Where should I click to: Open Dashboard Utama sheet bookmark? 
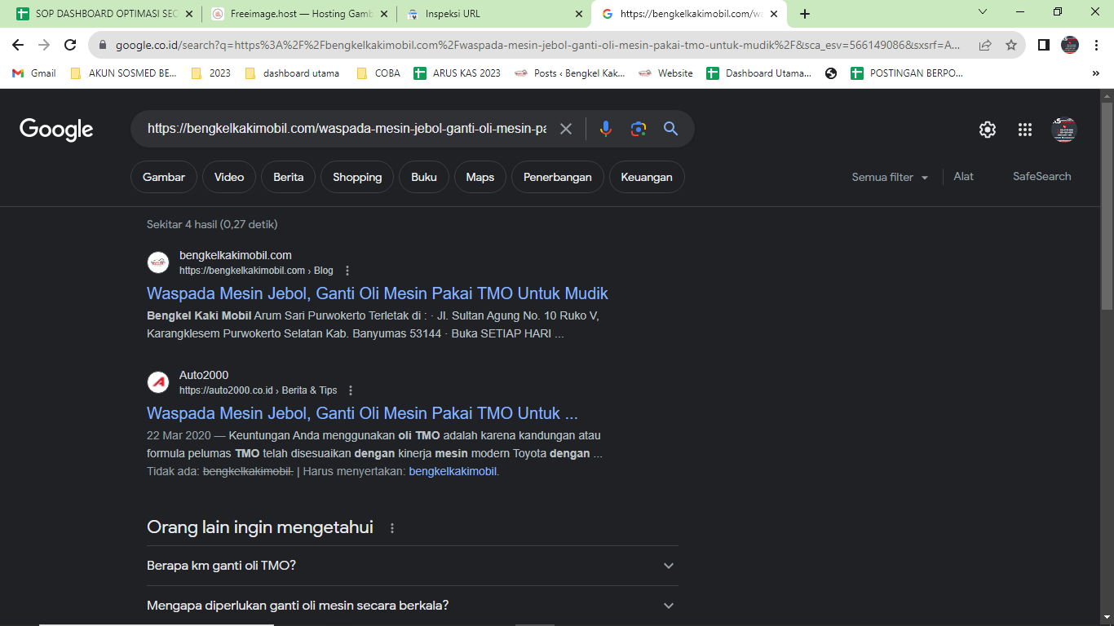pos(759,73)
